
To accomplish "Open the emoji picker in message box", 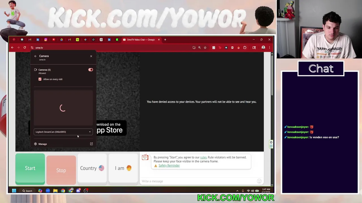I will pos(259,181).
